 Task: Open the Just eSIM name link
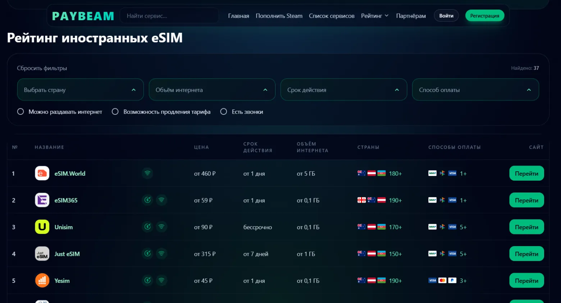click(x=67, y=254)
